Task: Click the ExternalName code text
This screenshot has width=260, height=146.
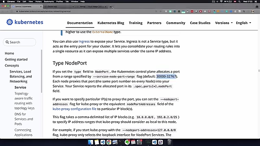Action: (x=102, y=32)
